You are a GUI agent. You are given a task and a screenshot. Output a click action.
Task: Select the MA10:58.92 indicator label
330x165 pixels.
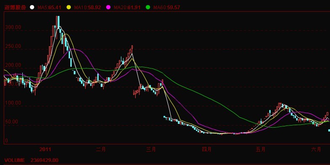[x=87, y=8]
